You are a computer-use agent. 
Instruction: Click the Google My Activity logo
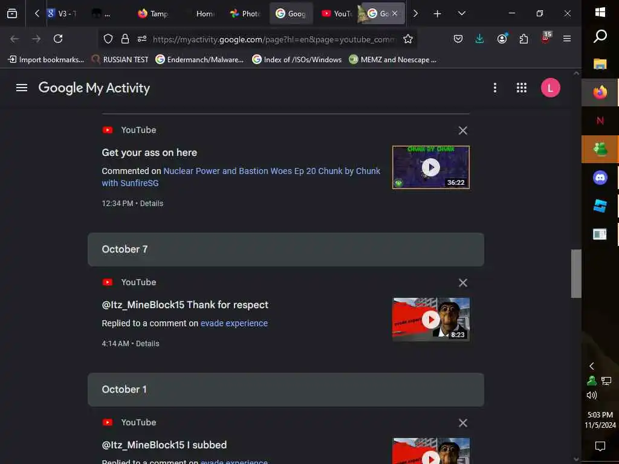94,88
